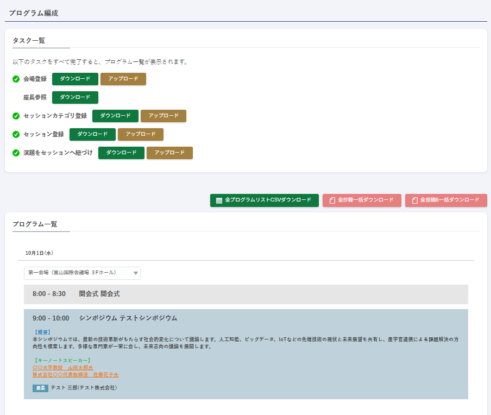This screenshot has width=491, height=415.
Task: Download the セッション登録 file
Action: pos(92,134)
